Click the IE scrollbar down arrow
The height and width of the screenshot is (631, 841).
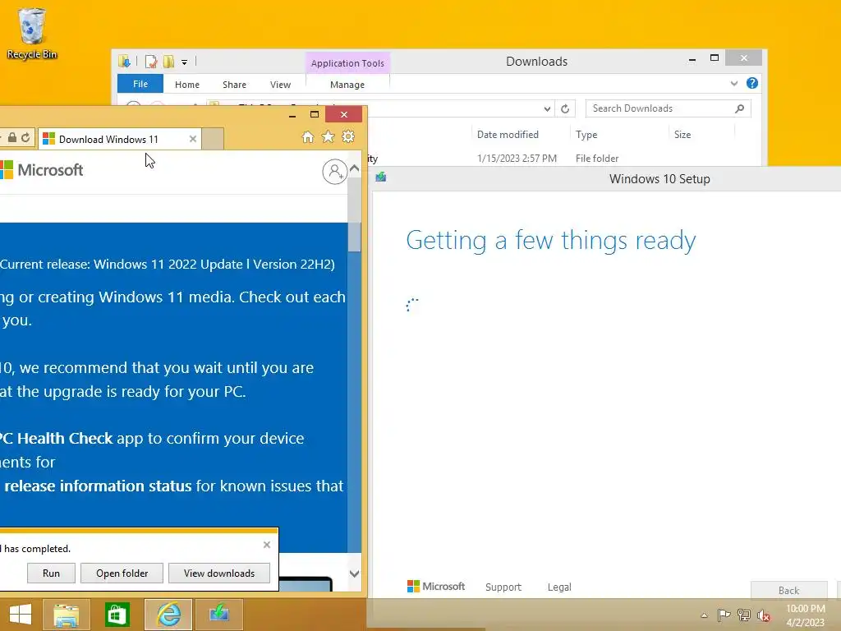coord(354,573)
